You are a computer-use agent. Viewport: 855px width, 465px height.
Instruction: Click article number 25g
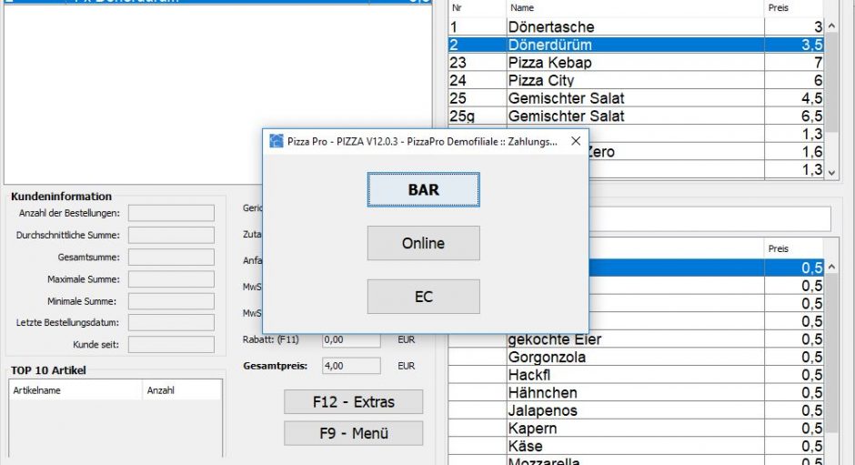[462, 116]
